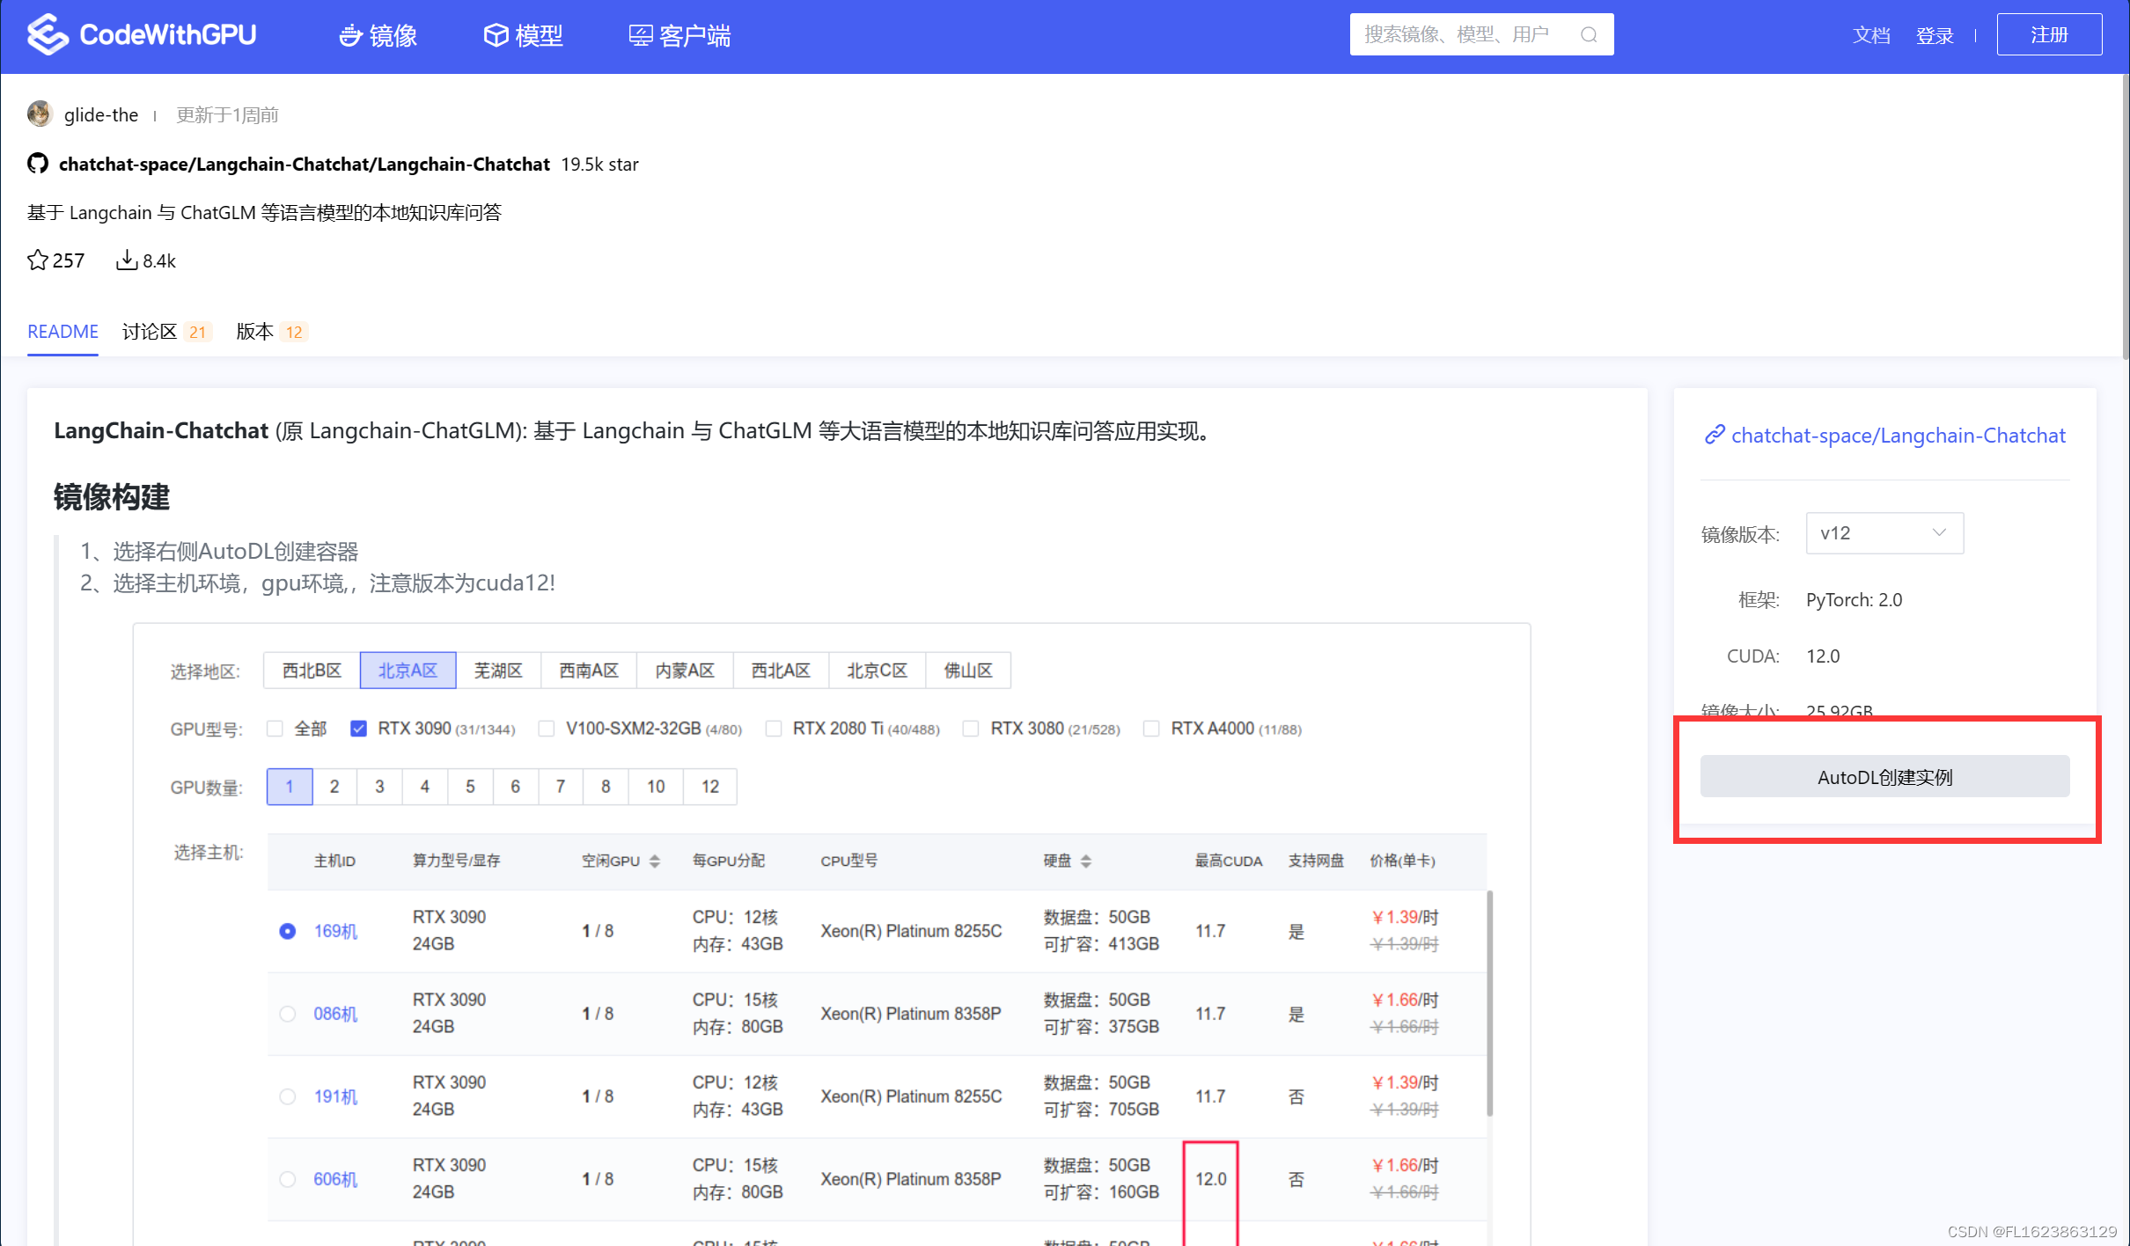Open the 镜像 section from the top navigation icon
Viewport: 2130px width, 1246px height.
pyautogui.click(x=351, y=35)
